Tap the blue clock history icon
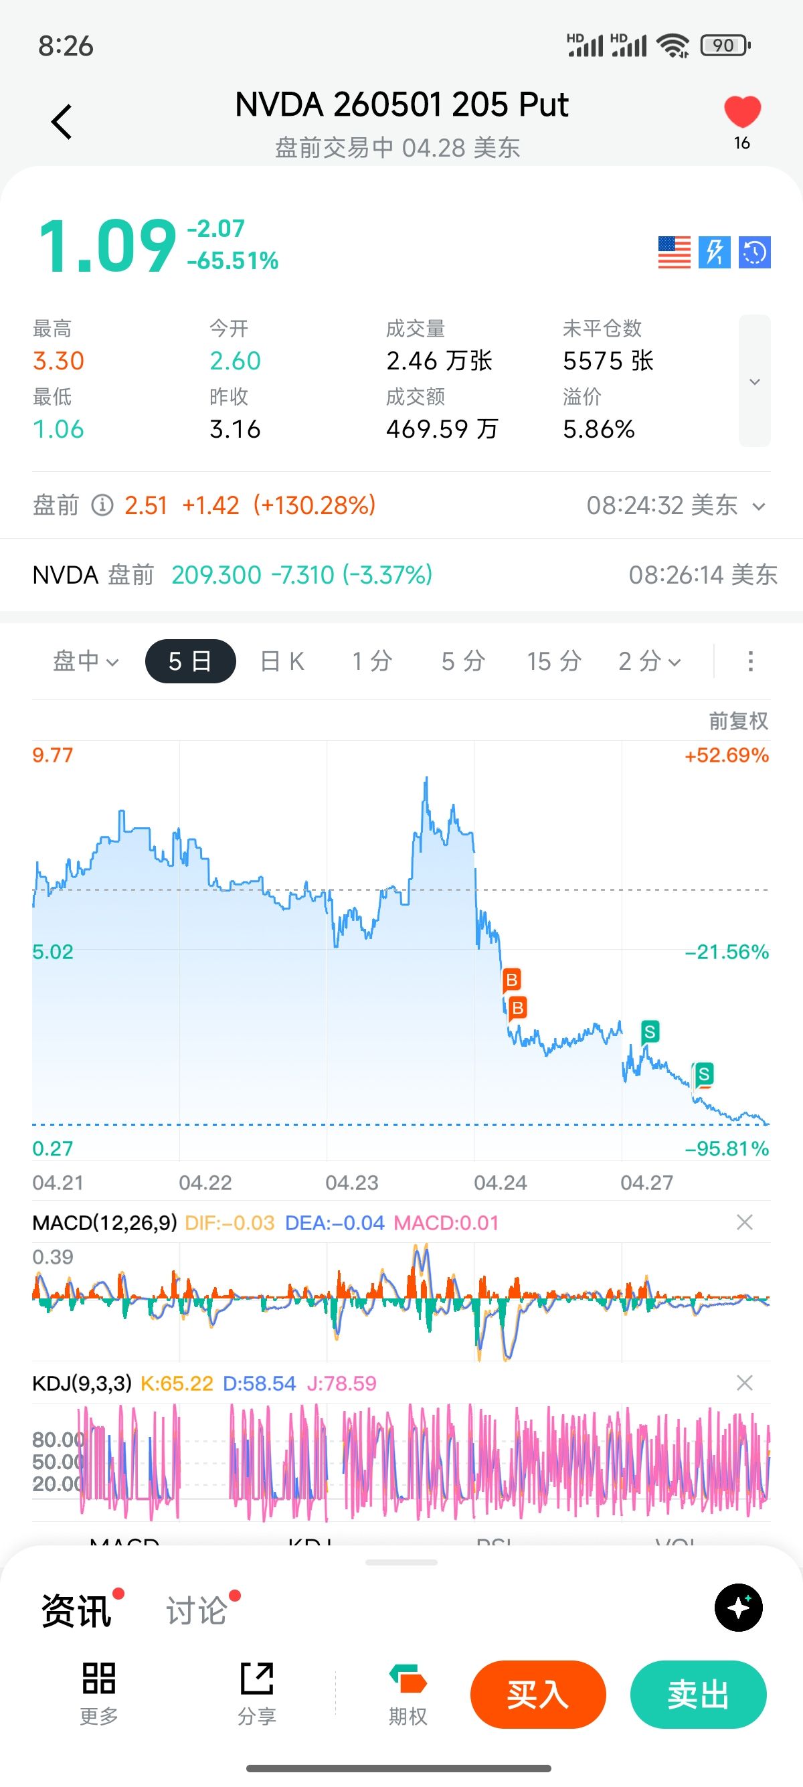The width and height of the screenshot is (803, 1787). (754, 252)
